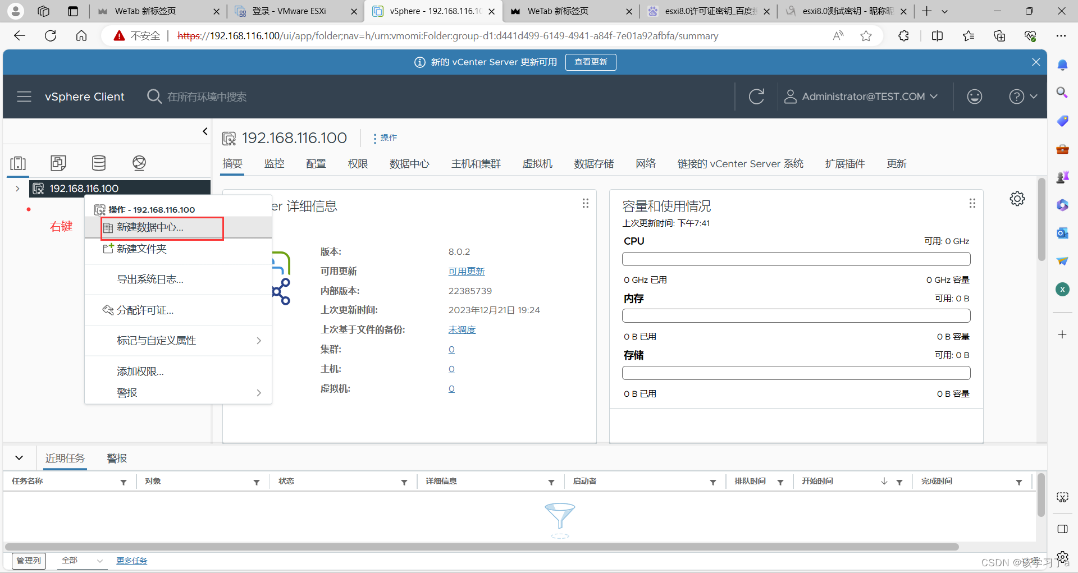Screen dimensions: 1078x573
Task: Click the 集群 count link
Action: coord(451,350)
